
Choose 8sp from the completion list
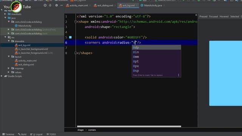point(156,71)
